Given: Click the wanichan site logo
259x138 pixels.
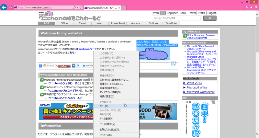Looking at the screenshot, I should pos(70,16).
